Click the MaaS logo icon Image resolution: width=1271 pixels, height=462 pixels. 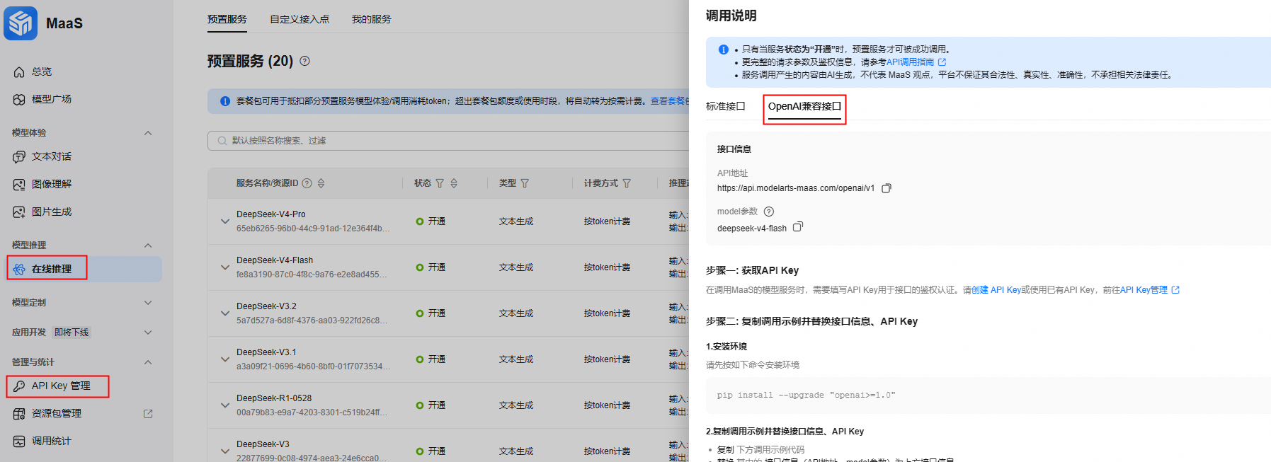coord(21,23)
